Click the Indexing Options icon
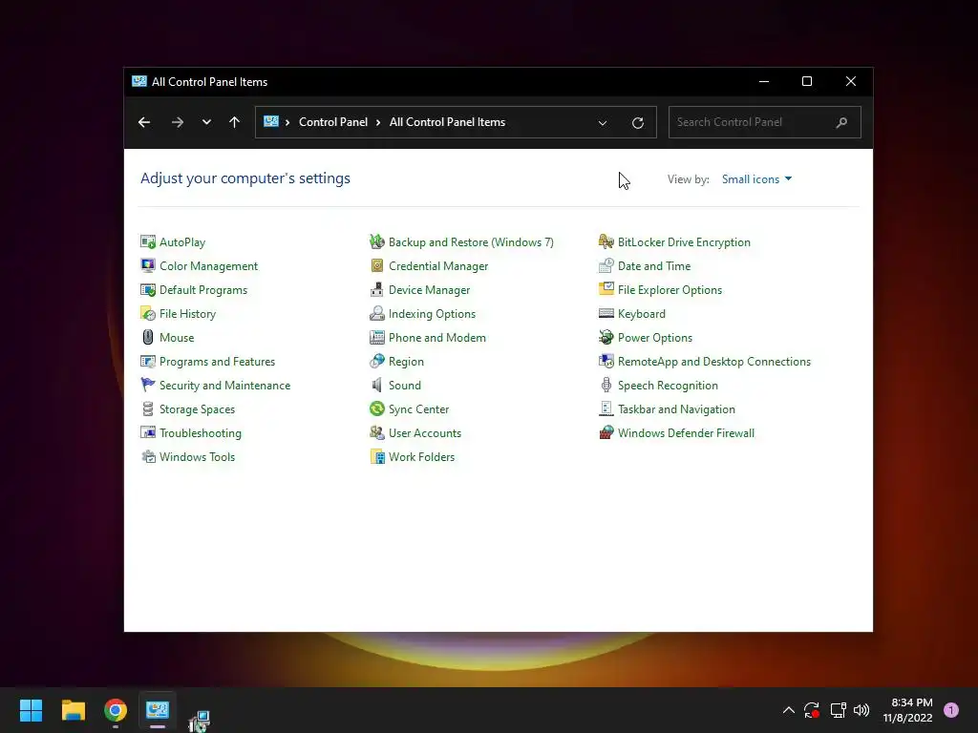The height and width of the screenshot is (733, 978). (376, 313)
